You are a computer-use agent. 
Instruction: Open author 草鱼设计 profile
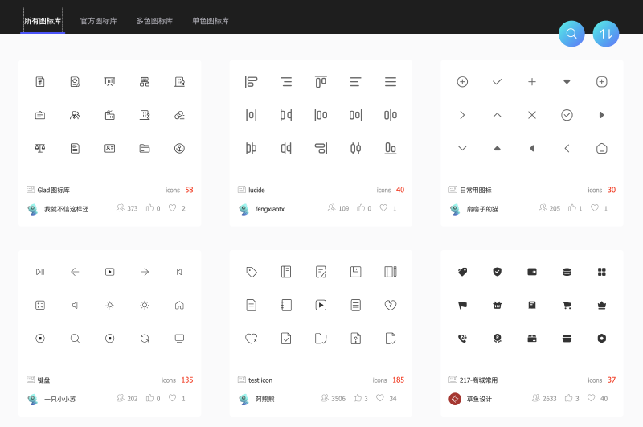[479, 399]
